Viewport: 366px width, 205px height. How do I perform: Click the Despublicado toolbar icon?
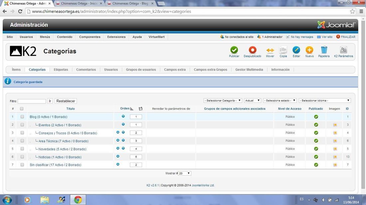[252, 50]
